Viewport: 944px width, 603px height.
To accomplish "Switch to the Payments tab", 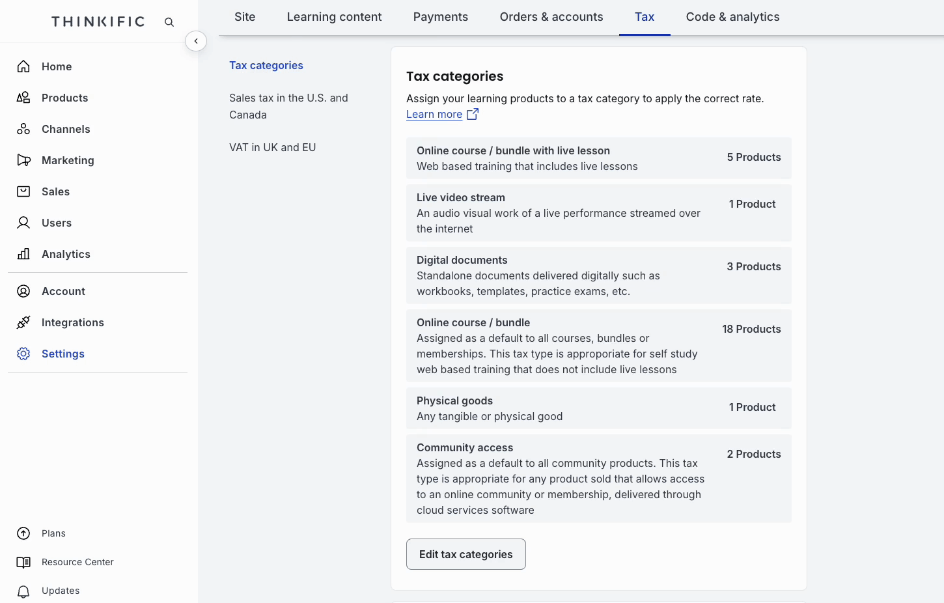I will (440, 17).
